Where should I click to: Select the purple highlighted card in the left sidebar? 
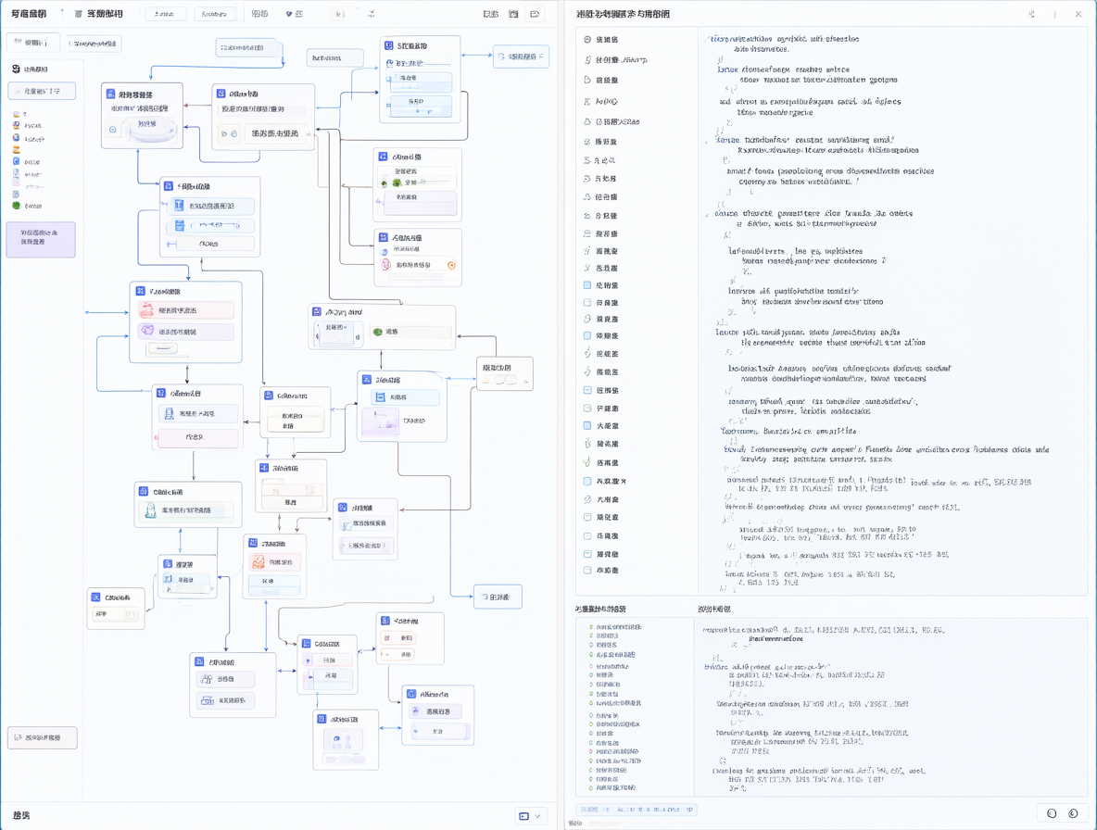[x=42, y=239]
